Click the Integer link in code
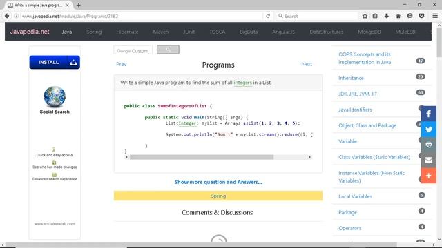 [x=187, y=123]
